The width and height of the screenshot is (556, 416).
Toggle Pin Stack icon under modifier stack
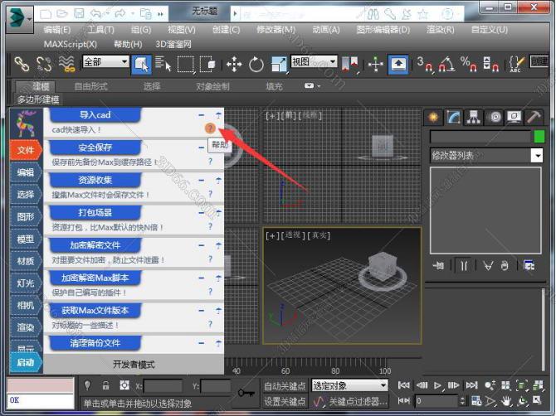[x=438, y=265]
